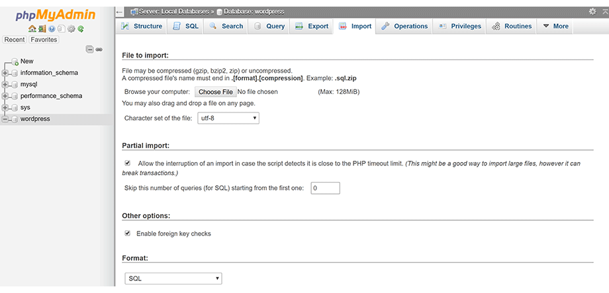Click the Privileges tab icon
Image resolution: width=609 pixels, height=293 pixels.
tap(442, 26)
